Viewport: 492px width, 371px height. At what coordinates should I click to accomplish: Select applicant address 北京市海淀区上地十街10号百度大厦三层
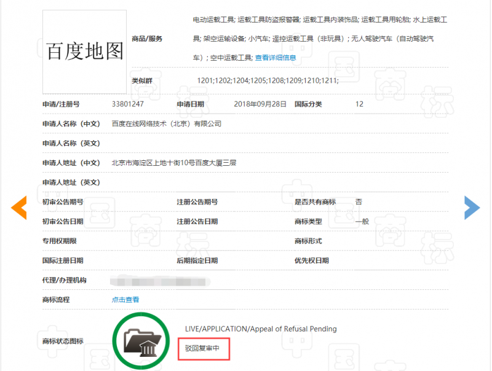174,163
